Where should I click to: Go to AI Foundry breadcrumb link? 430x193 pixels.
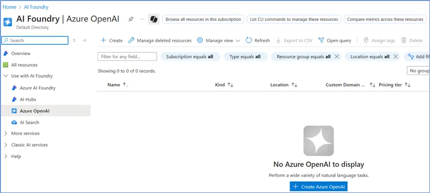pyautogui.click(x=35, y=7)
